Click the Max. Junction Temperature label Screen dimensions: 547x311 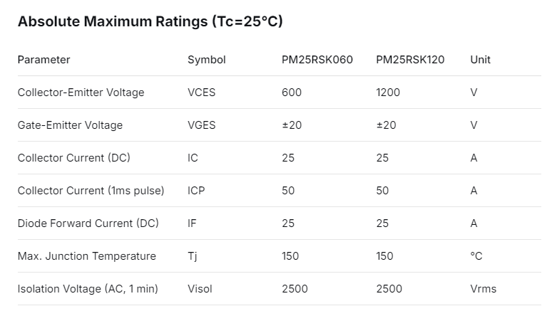point(86,256)
